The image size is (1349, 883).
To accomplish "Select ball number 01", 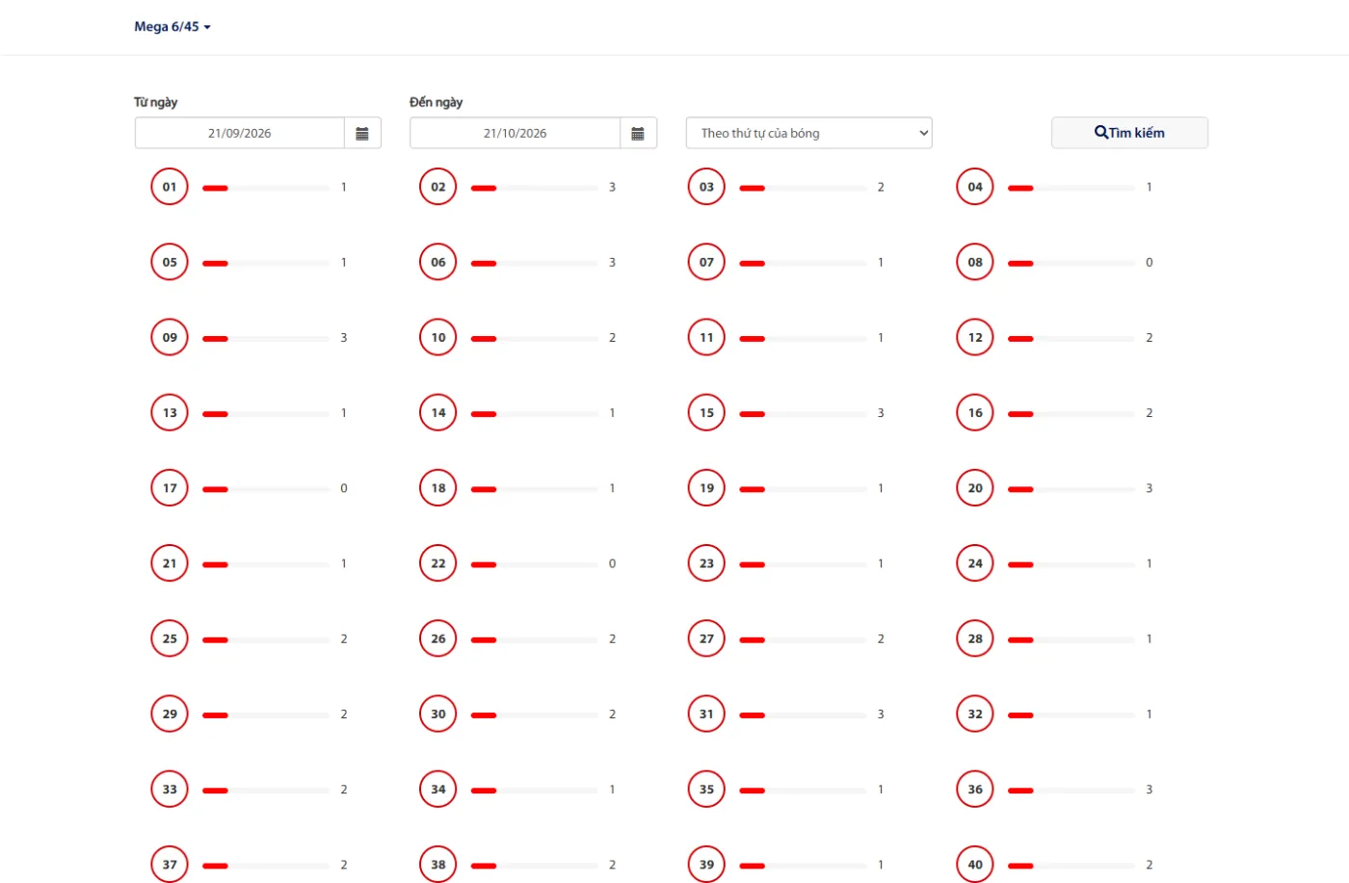I will click(170, 187).
